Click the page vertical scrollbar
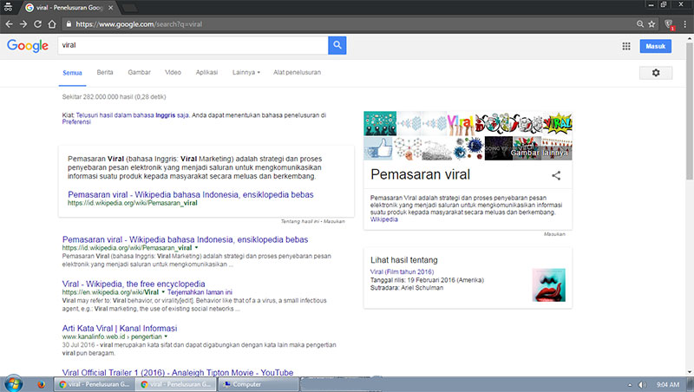 (x=690, y=111)
